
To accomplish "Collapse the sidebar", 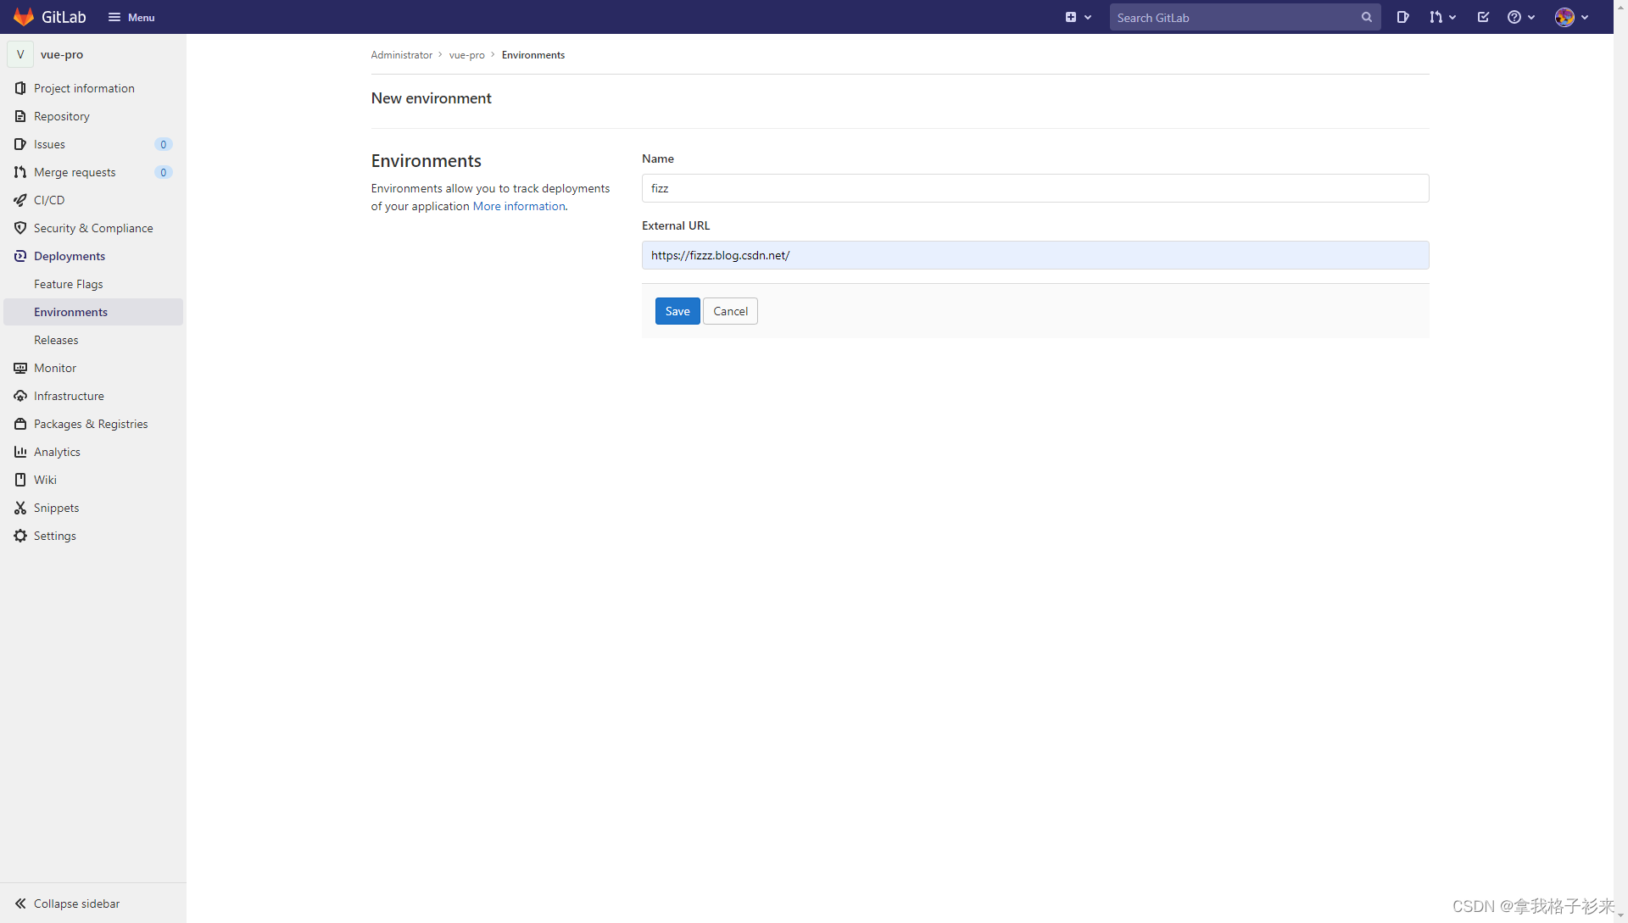I will 68,904.
